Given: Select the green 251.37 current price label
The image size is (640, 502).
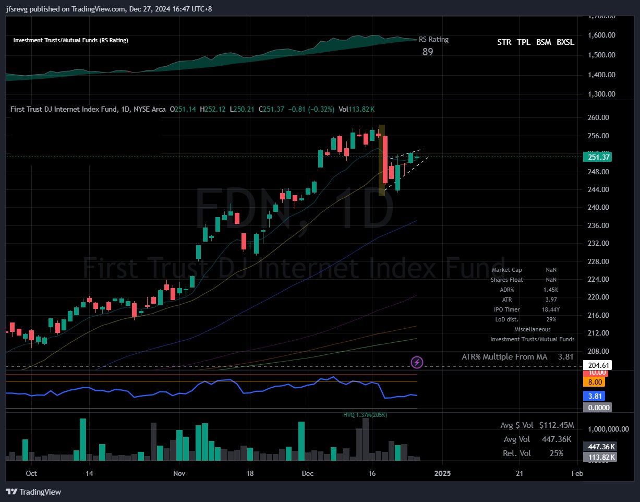Looking at the screenshot, I should point(599,157).
